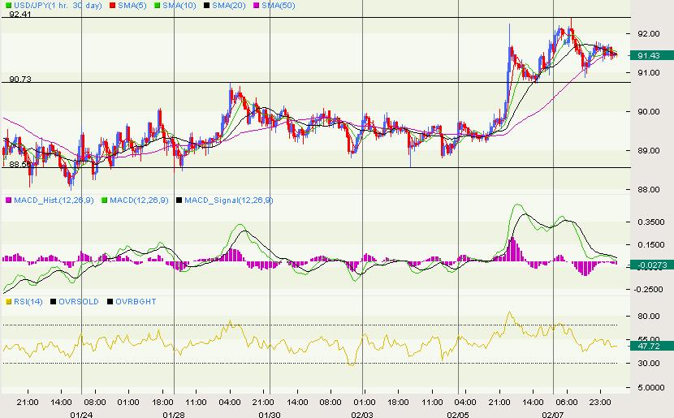Screen dimensions: 674x418
Task: Click the RSI value tag 47.72
Action: pyautogui.click(x=650, y=346)
